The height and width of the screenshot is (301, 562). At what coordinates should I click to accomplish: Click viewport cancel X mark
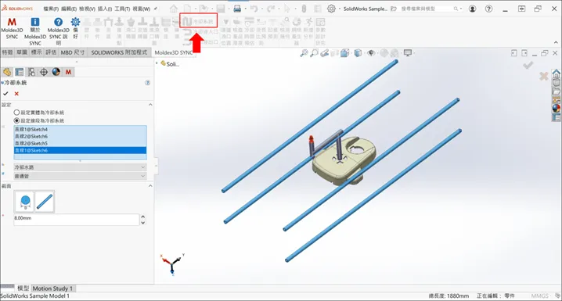click(544, 76)
